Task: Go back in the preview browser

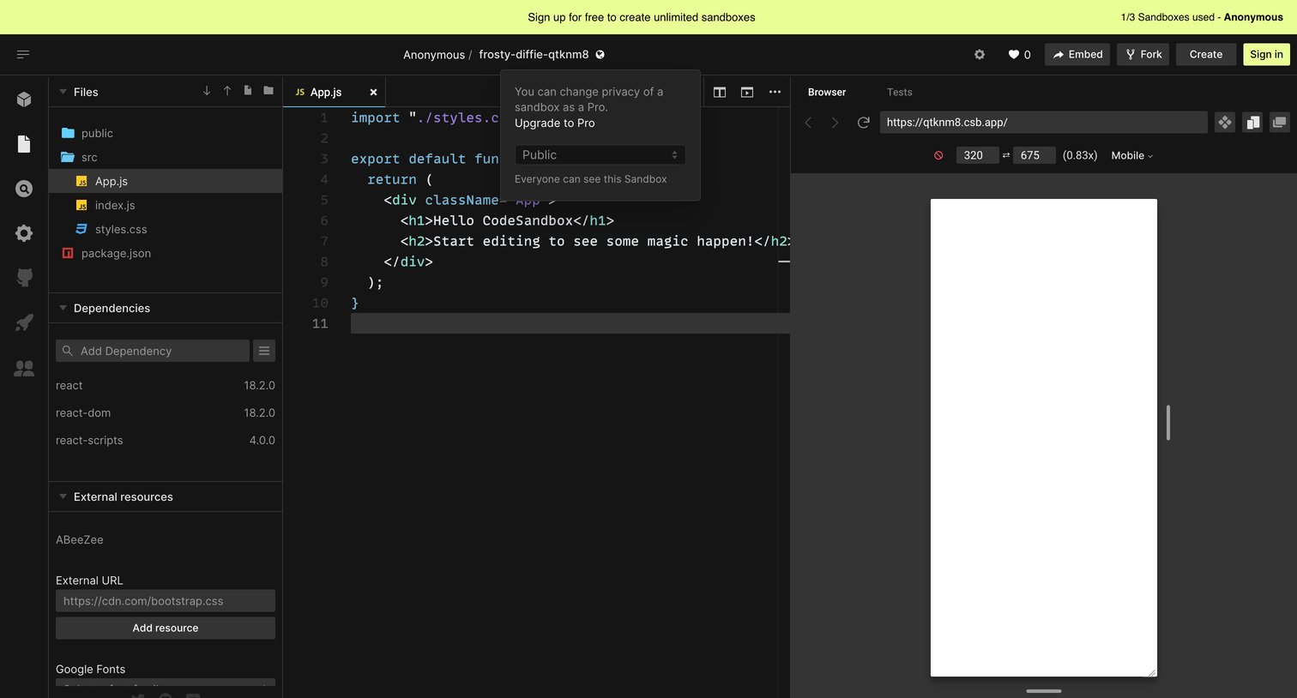Action: pos(808,123)
